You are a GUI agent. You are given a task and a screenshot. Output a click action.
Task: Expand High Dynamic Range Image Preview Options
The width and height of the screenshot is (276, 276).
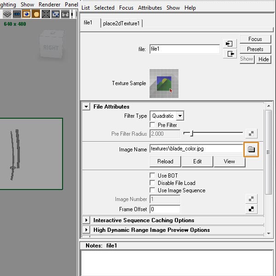tap(86, 230)
